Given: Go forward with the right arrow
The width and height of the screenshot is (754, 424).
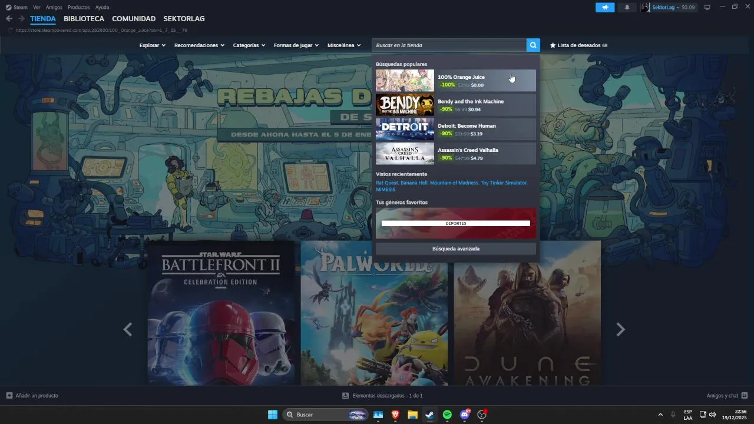Looking at the screenshot, I should tap(21, 19).
